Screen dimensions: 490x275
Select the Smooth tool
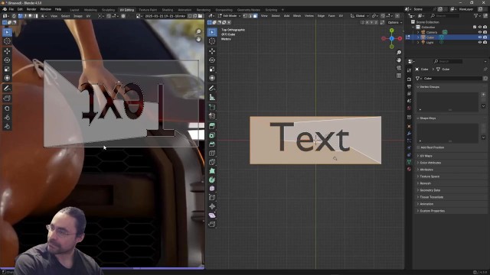(x=212, y=189)
